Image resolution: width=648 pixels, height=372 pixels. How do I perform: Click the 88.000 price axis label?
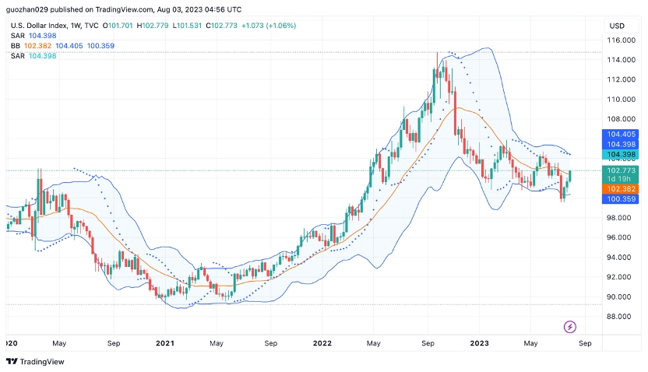click(x=621, y=317)
